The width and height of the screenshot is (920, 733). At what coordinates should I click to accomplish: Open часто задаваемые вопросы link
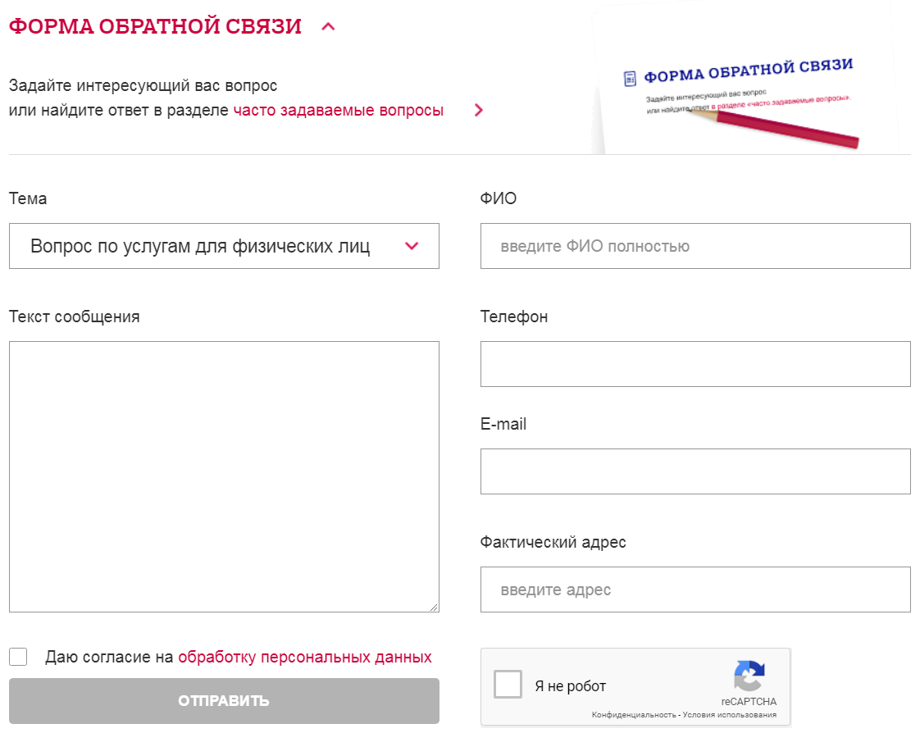(x=338, y=111)
